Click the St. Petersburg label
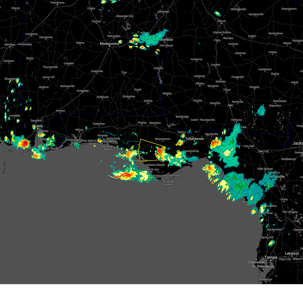303x303 pixels. 263,266
